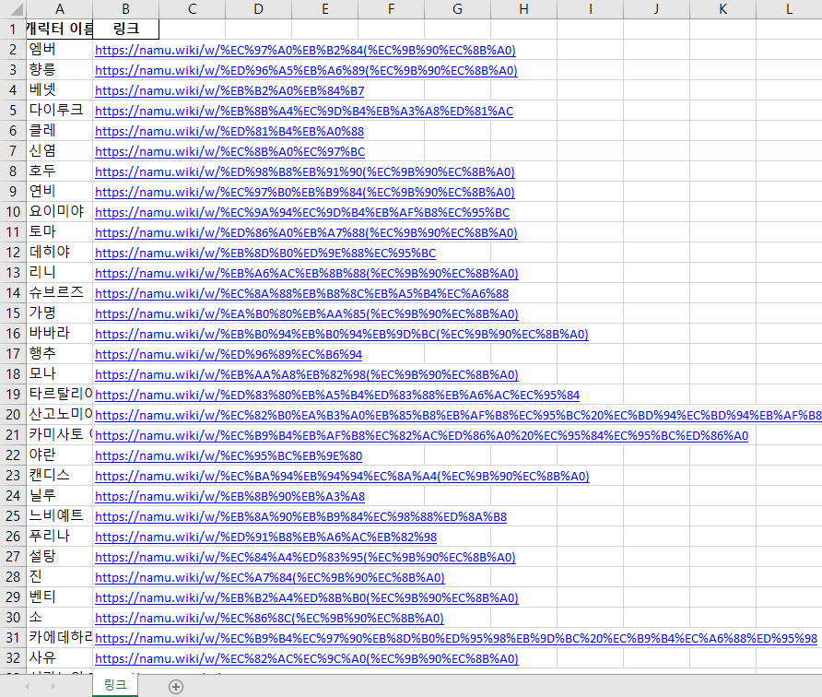The image size is (822, 697).
Task: Select row 32 header
Action: tap(13, 658)
